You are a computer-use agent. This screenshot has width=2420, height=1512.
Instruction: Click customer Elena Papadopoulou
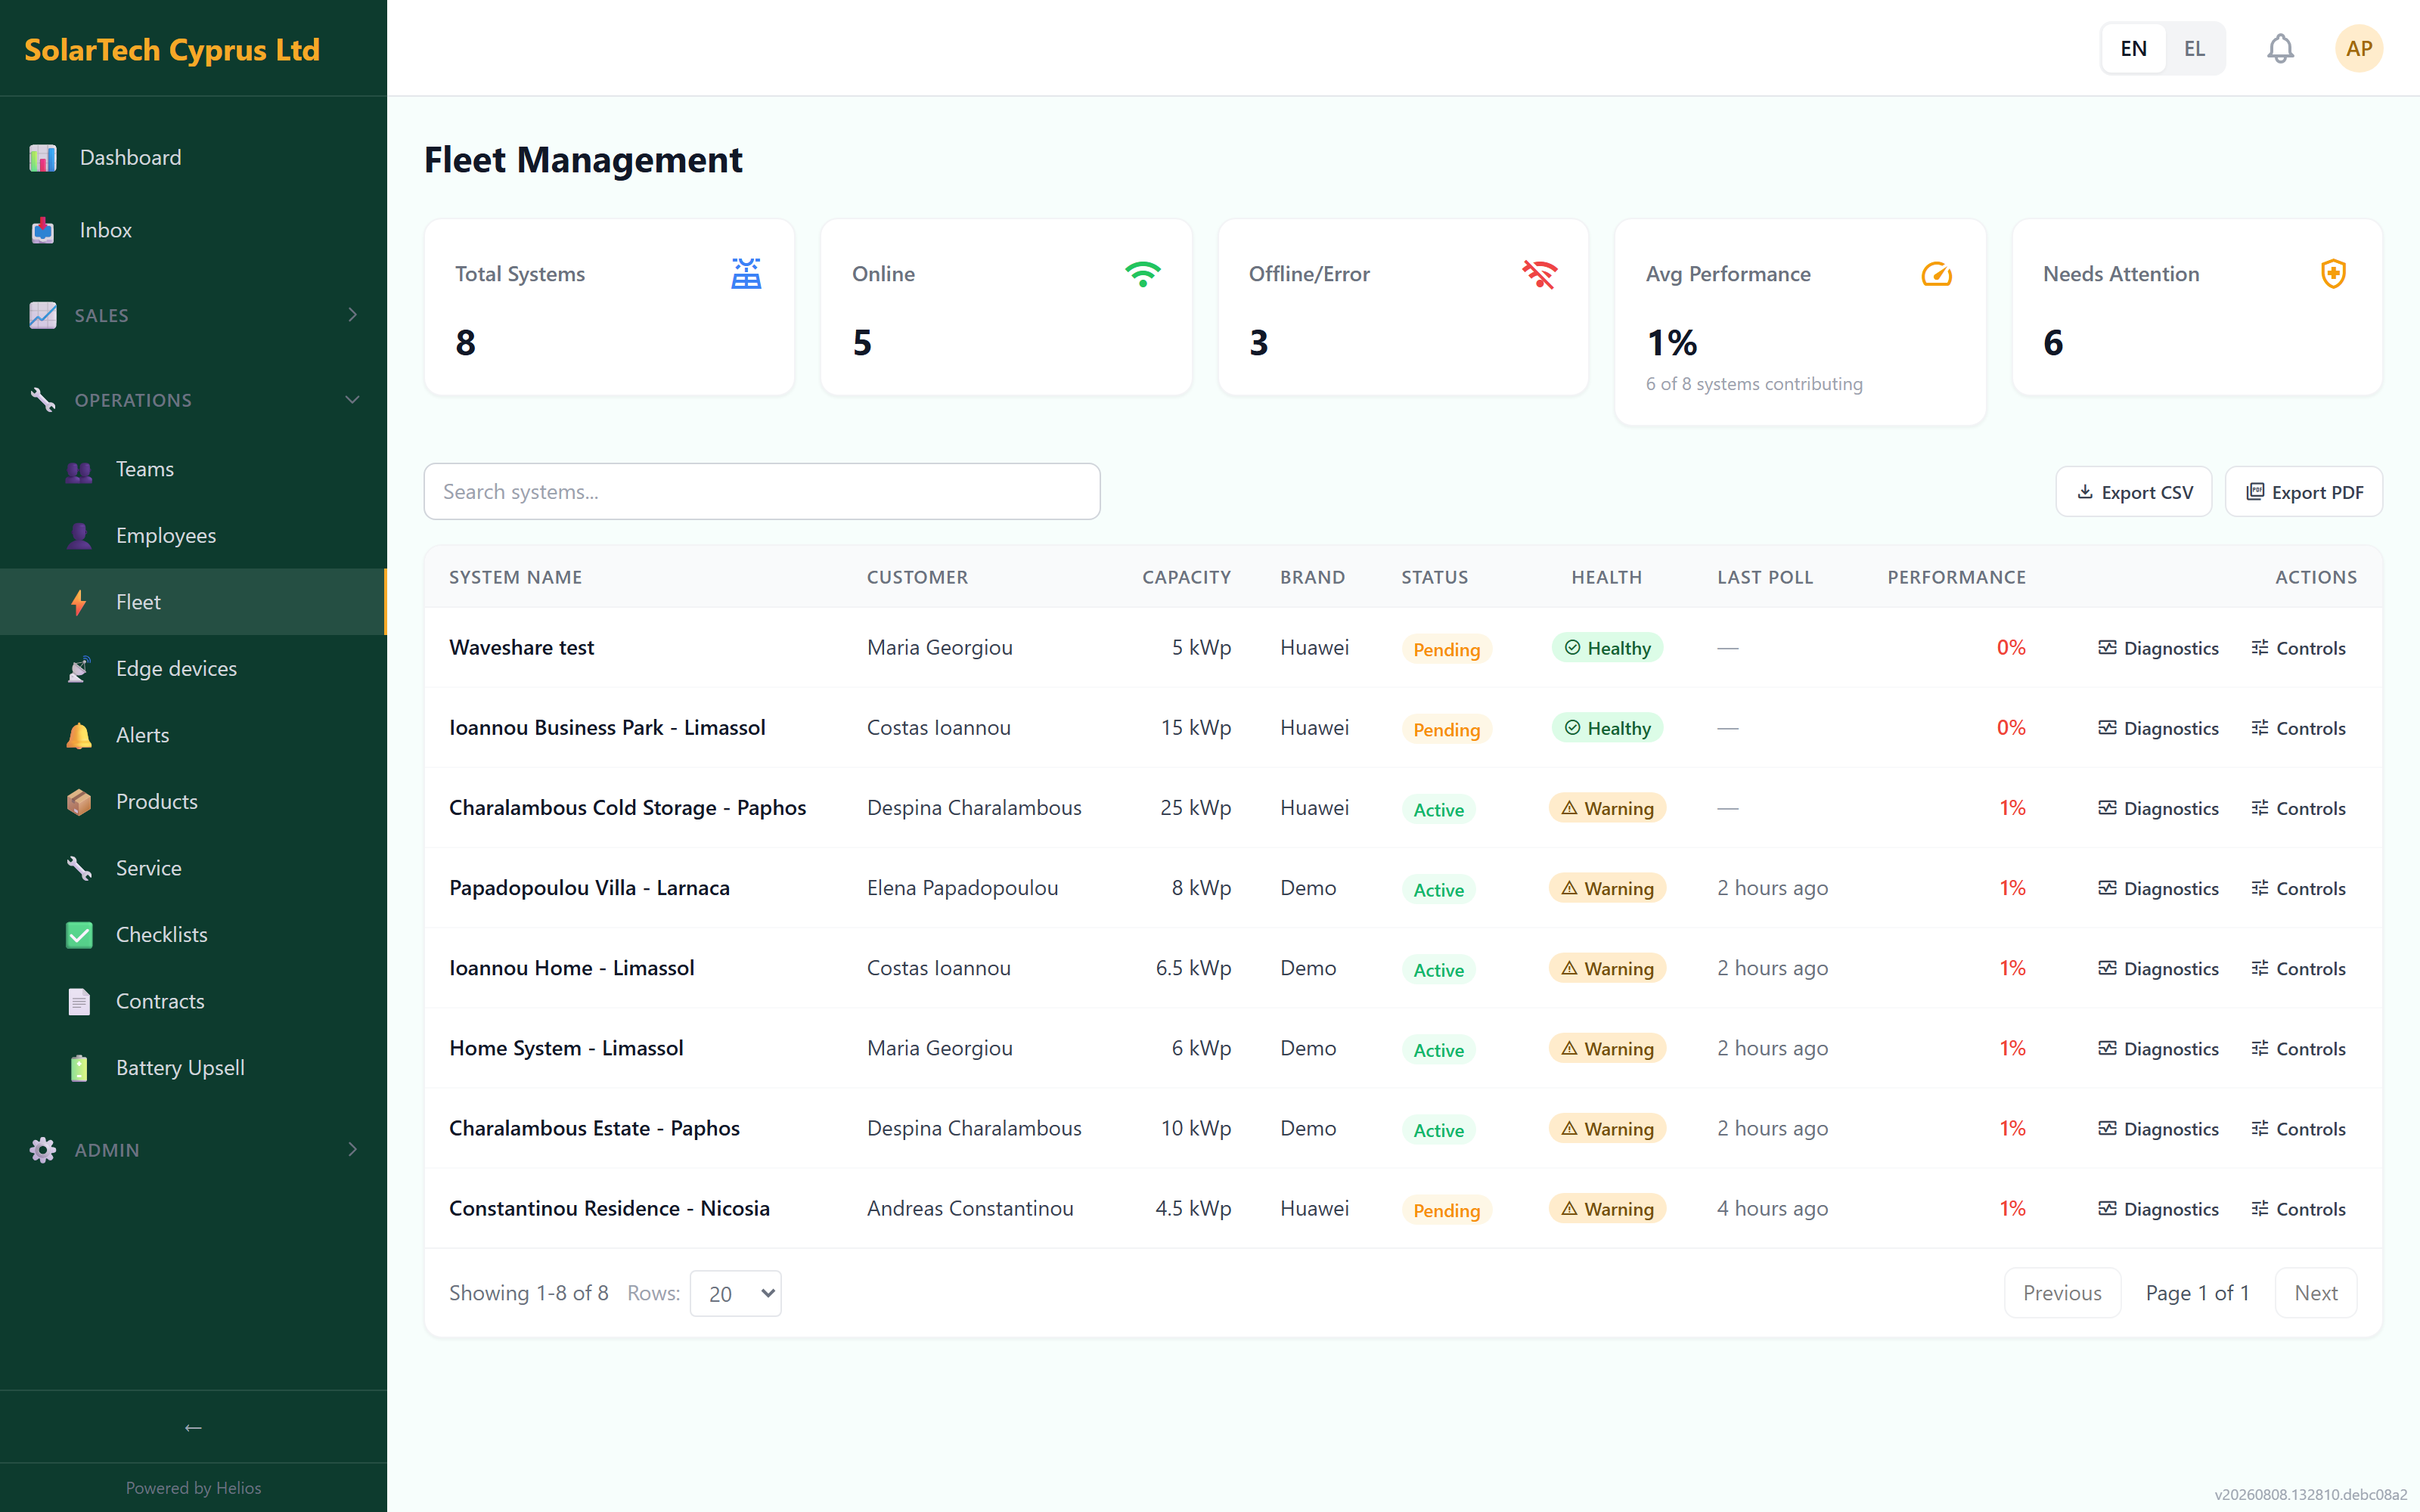tap(962, 888)
